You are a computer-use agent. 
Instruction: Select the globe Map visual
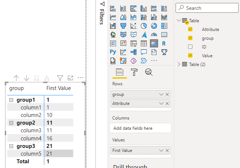pyautogui.click(x=113, y=35)
